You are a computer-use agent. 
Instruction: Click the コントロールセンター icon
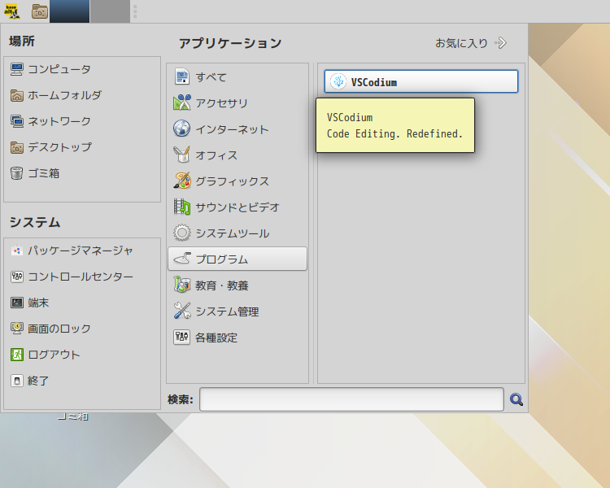(x=17, y=277)
